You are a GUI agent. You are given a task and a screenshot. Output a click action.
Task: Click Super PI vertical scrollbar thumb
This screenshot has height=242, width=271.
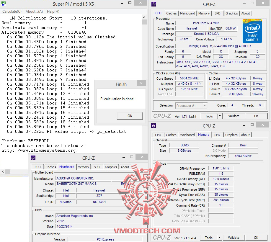click(144, 22)
